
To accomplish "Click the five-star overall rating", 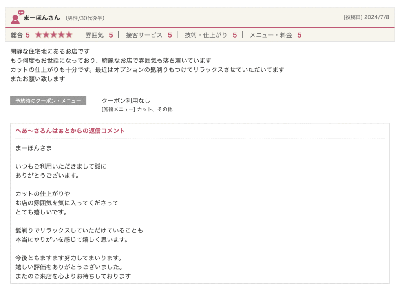I will (53, 35).
